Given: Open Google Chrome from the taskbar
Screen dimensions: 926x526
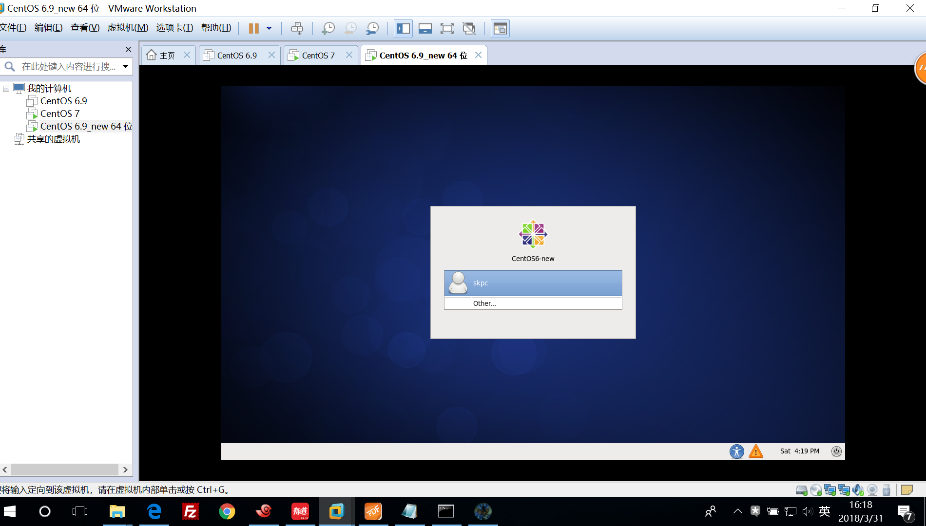Looking at the screenshot, I should tap(227, 511).
